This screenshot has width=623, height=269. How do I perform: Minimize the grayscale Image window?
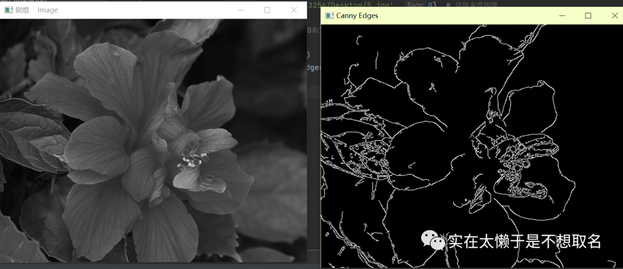tap(240, 10)
